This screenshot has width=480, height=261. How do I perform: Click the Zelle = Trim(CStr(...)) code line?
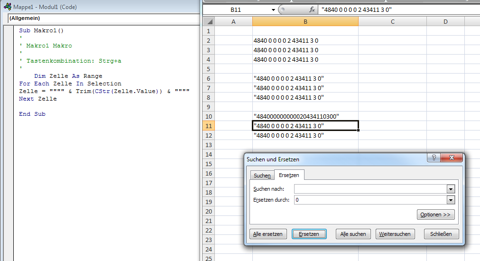pyautogui.click(x=104, y=91)
